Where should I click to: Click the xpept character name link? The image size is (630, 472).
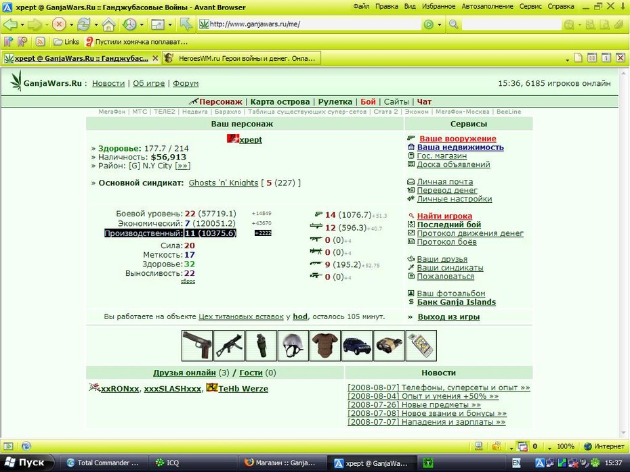point(251,139)
